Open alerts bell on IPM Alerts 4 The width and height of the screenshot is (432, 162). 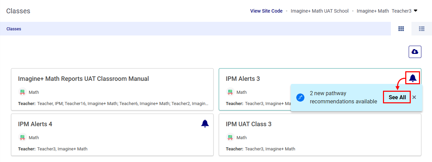[205, 123]
